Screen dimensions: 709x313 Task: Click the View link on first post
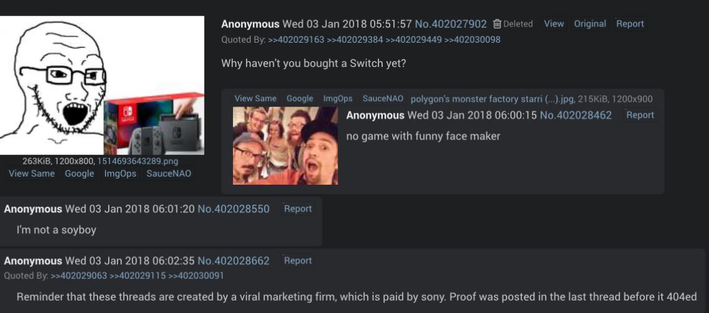tap(554, 24)
